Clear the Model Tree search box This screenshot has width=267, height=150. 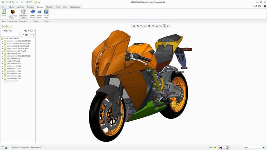(20, 35)
